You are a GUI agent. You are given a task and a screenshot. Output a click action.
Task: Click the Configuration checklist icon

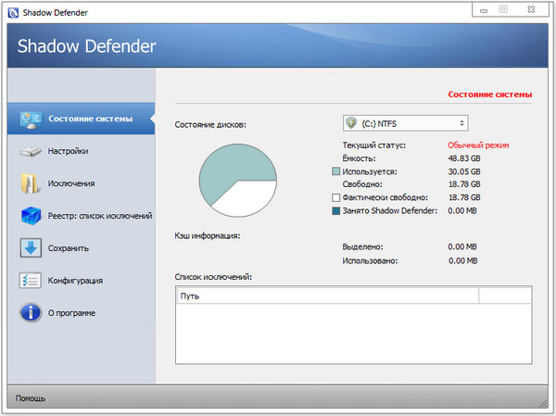coord(30,281)
